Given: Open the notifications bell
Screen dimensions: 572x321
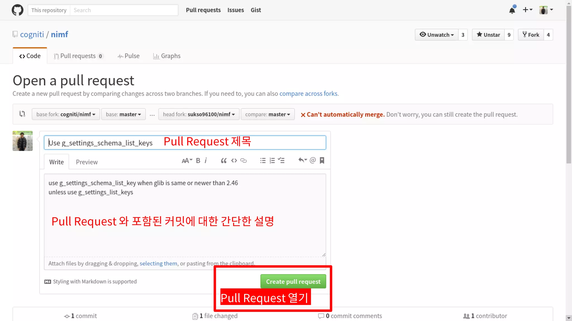Looking at the screenshot, I should pyautogui.click(x=512, y=10).
